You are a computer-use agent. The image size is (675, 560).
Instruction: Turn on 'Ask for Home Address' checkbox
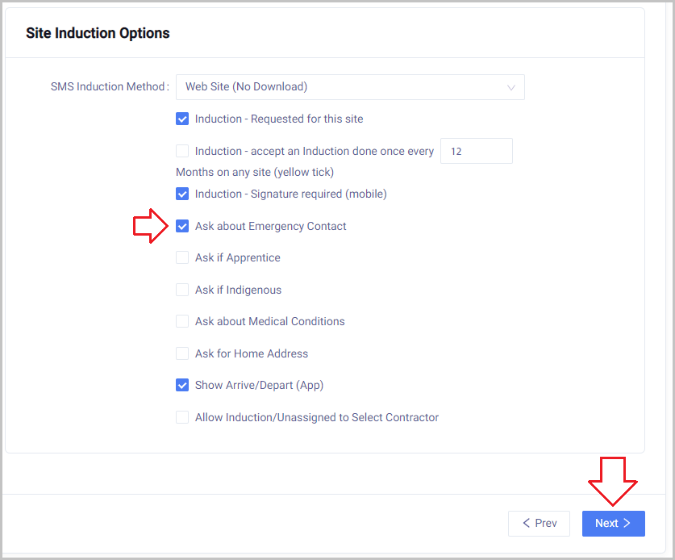pos(182,353)
